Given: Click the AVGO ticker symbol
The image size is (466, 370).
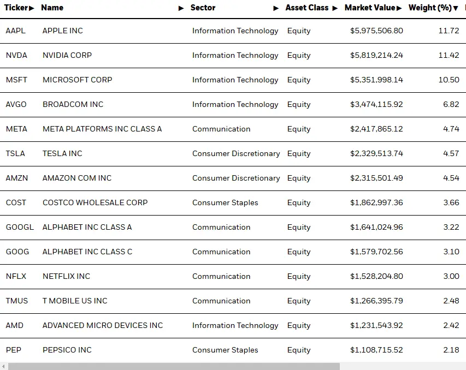Looking at the screenshot, I should pyautogui.click(x=16, y=104).
